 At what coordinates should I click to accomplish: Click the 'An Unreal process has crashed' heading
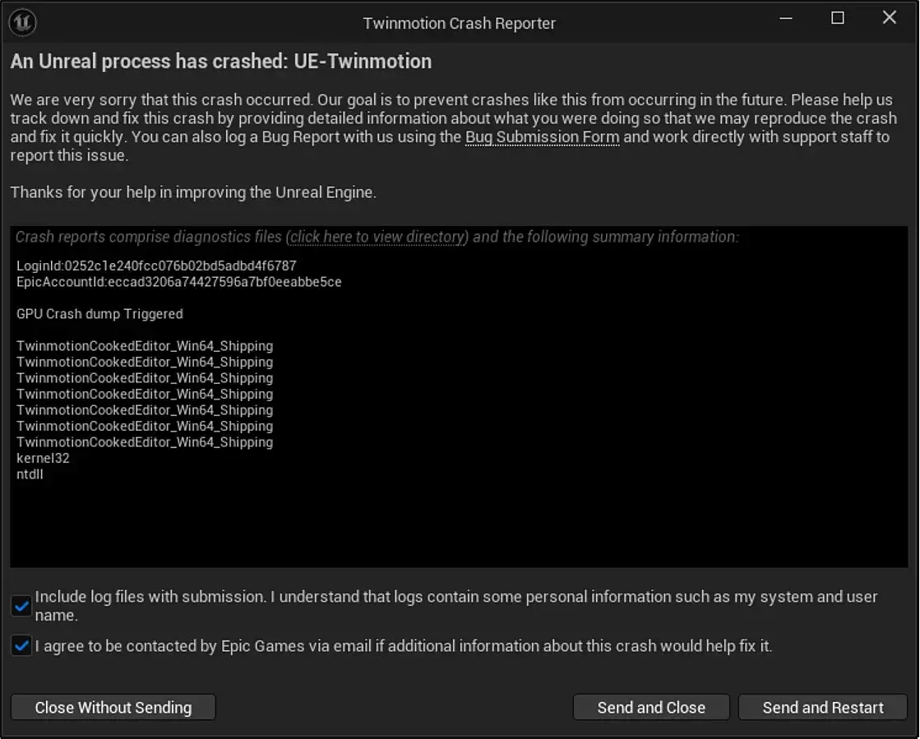[220, 62]
